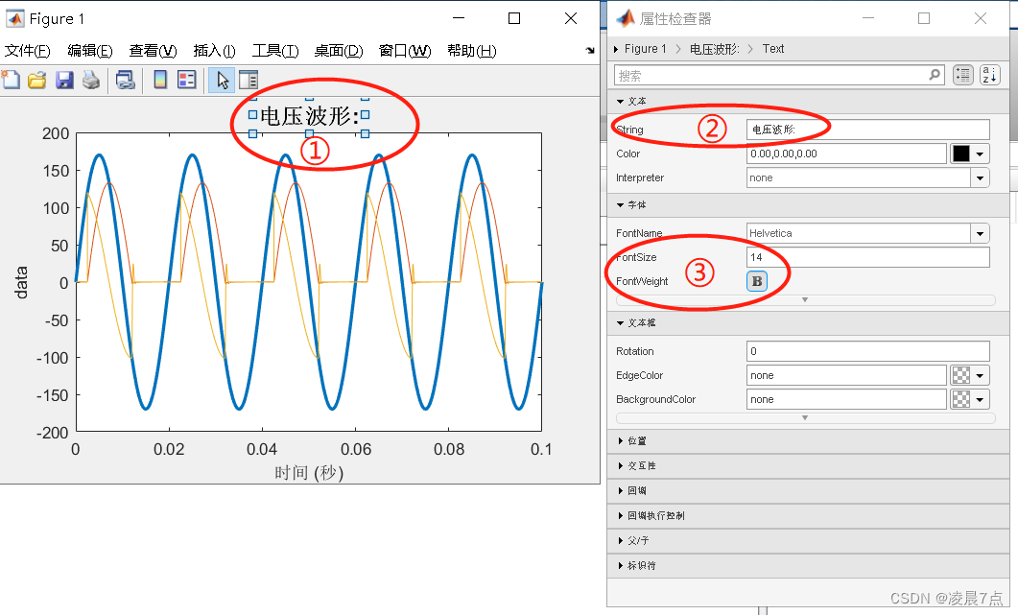Click 电压波形: in the breadcrumb
Viewport: 1018px width, 615px height.
click(x=714, y=49)
